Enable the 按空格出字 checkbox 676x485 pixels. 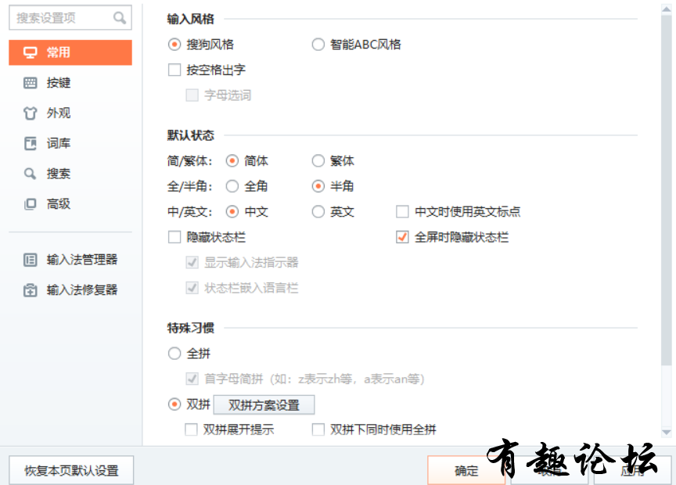174,70
